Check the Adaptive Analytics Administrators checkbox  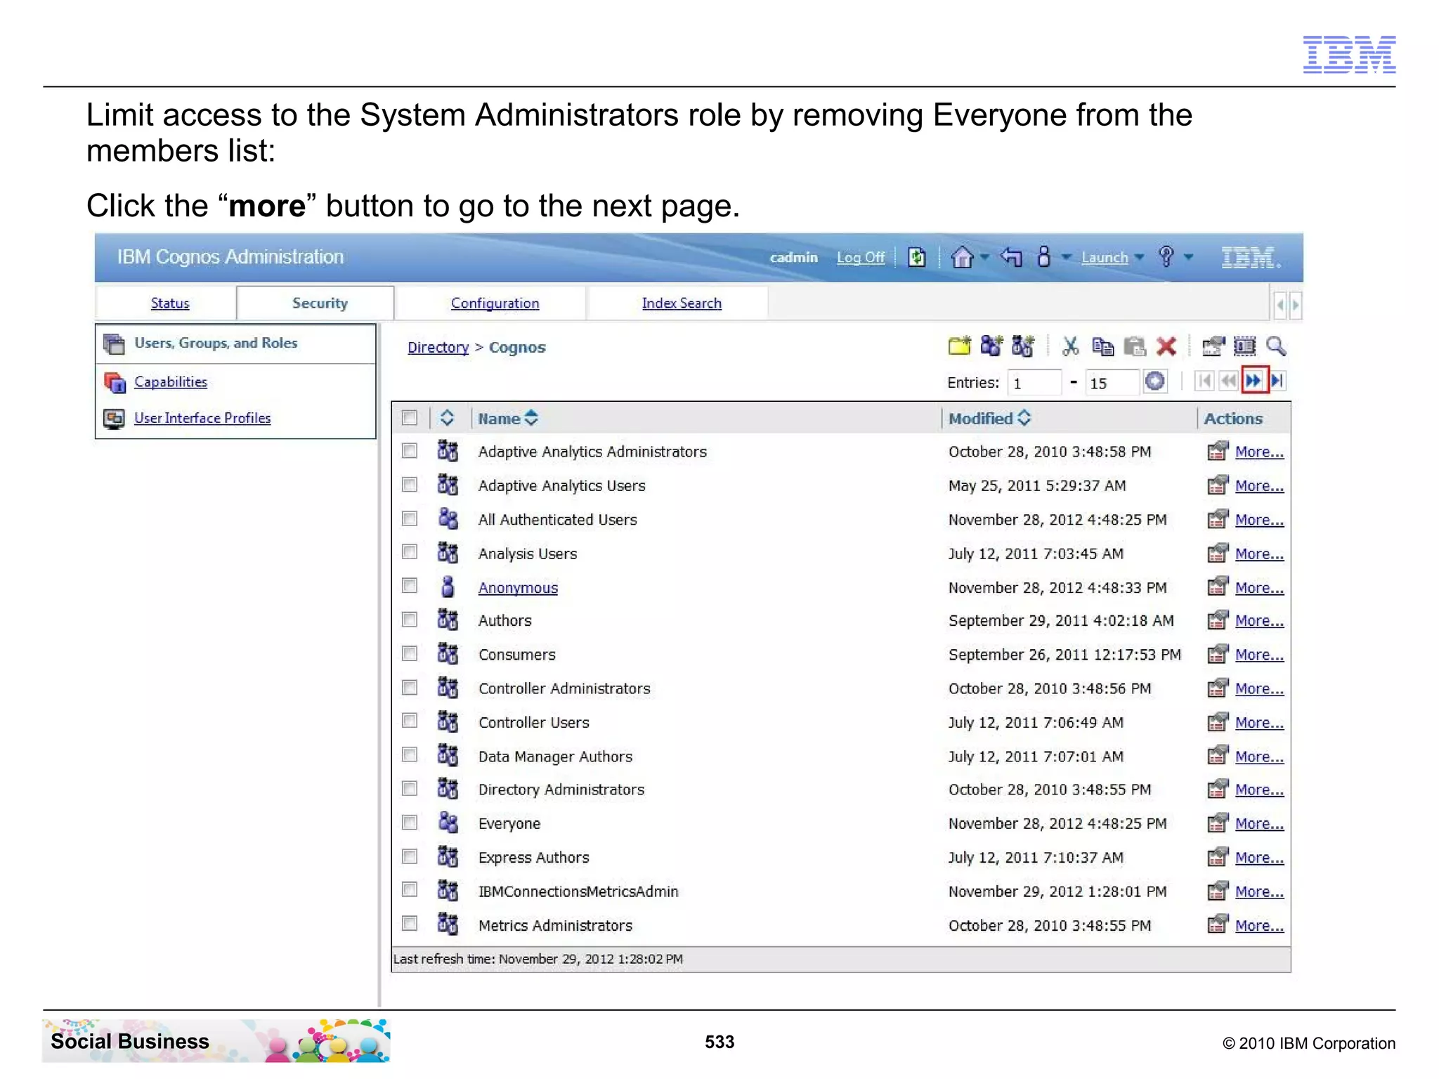pyautogui.click(x=410, y=450)
